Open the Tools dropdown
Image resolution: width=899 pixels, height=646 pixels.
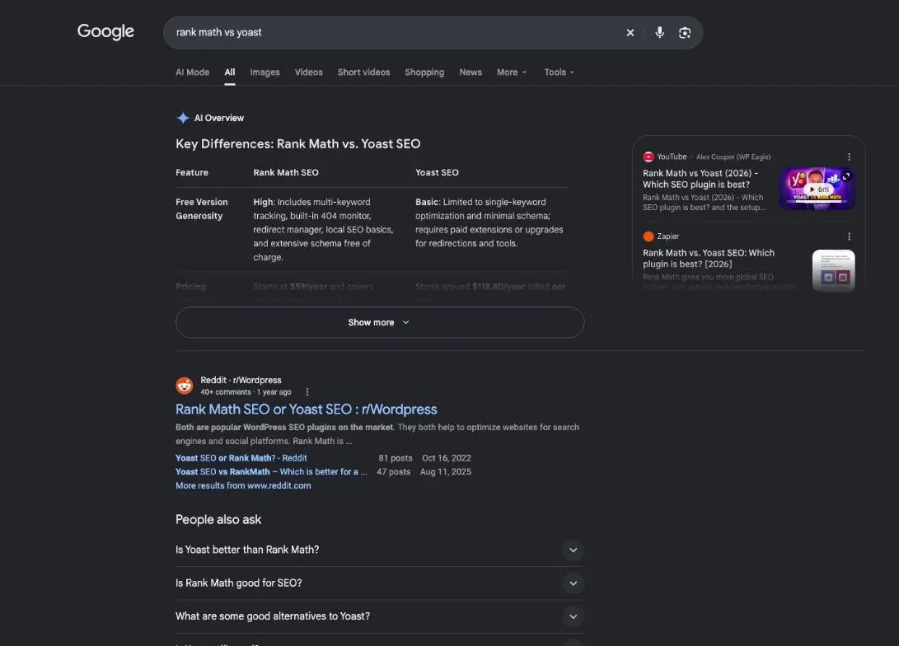point(559,73)
